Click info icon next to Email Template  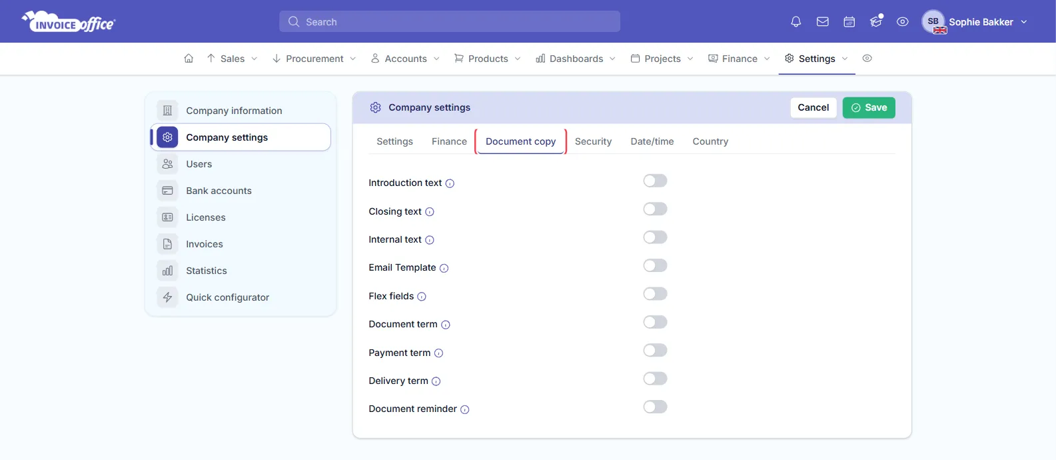tap(444, 268)
